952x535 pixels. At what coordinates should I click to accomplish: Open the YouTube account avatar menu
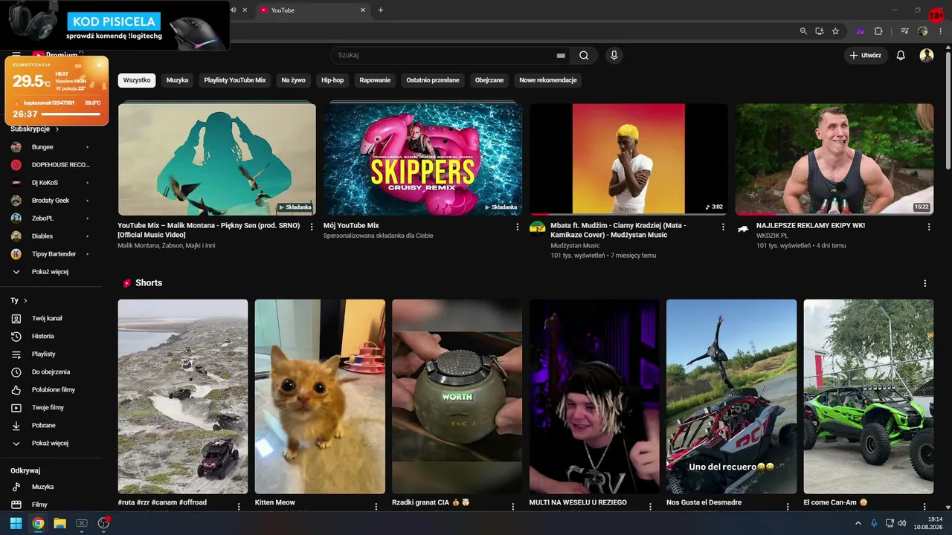[927, 55]
